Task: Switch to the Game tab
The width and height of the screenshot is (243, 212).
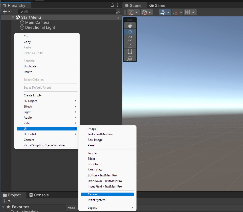Action: point(157,5)
